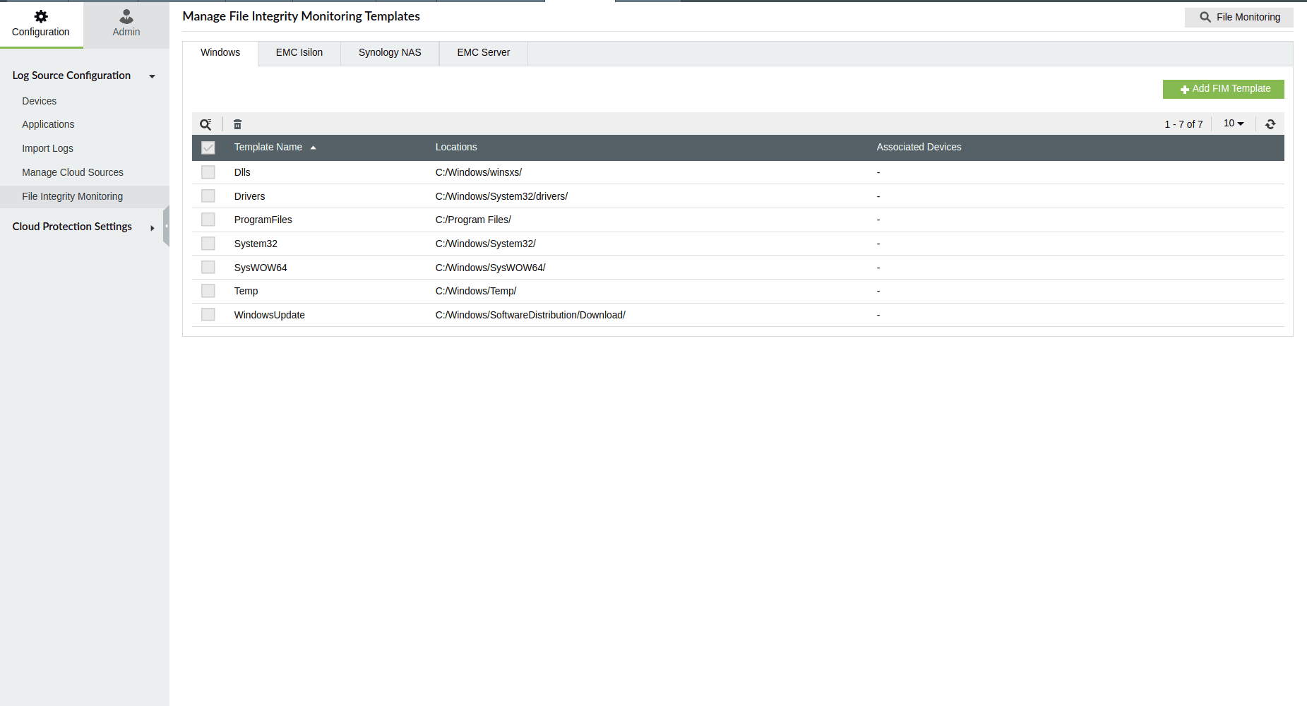Click the delete trash icon
This screenshot has height=706, width=1307.
(237, 124)
